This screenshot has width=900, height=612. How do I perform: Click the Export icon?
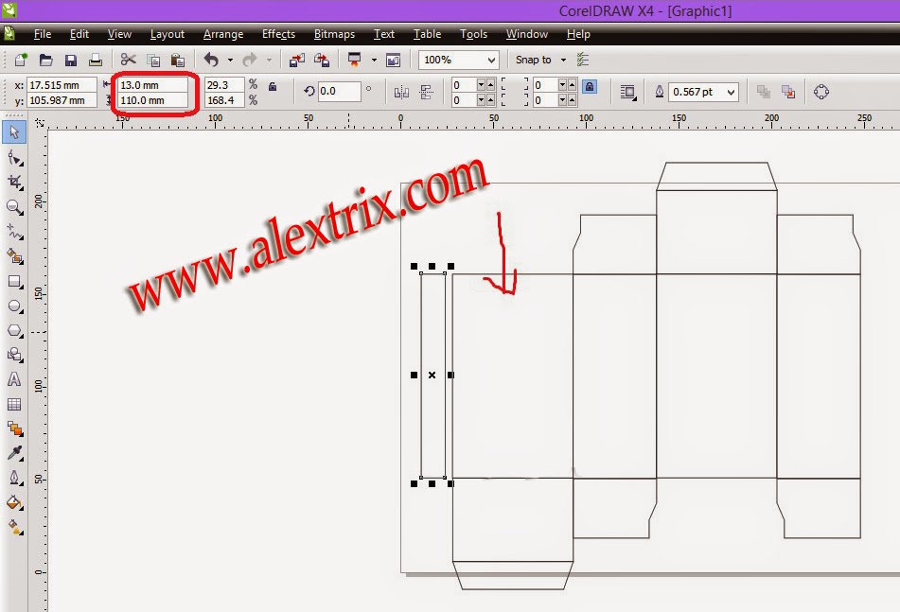pyautogui.click(x=322, y=60)
